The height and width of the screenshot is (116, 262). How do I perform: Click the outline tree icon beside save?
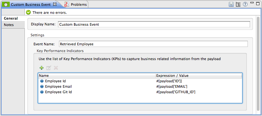[238, 4]
